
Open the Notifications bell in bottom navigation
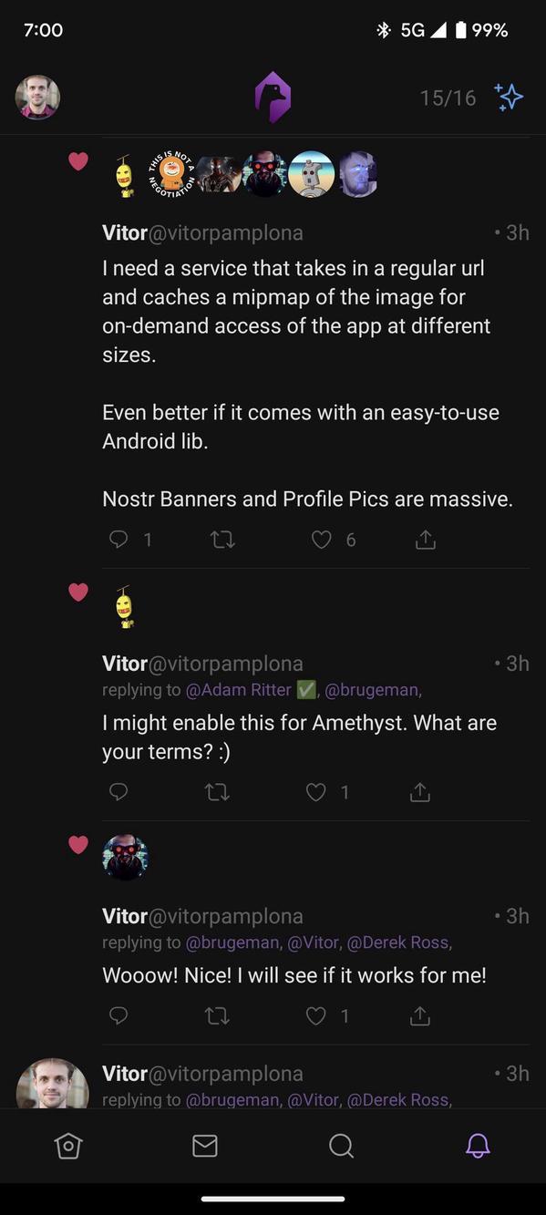pos(478,1146)
